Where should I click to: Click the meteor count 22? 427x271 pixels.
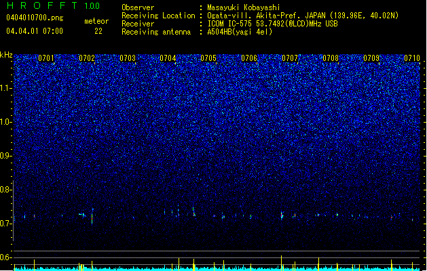[x=98, y=31]
